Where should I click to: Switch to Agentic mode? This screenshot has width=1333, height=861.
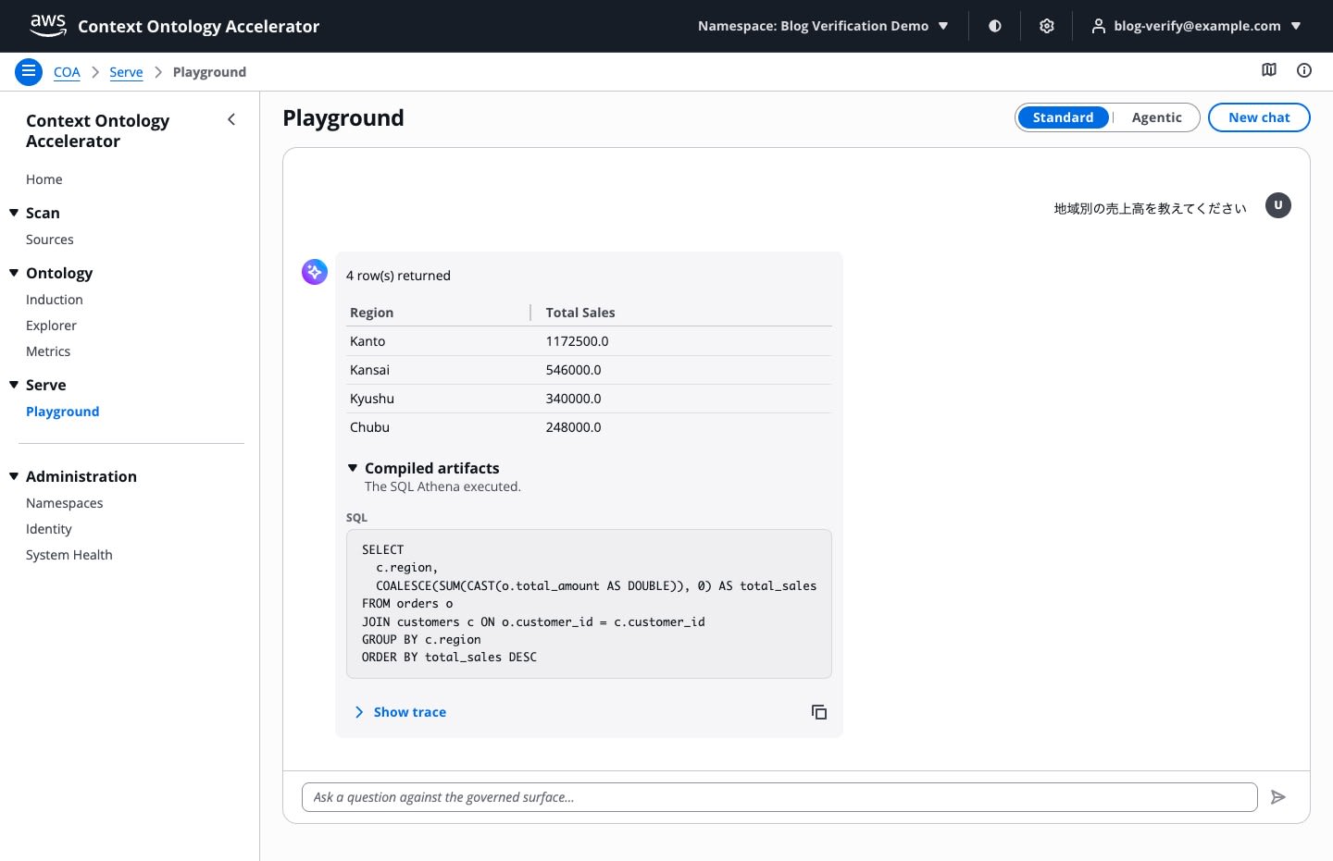click(1156, 117)
